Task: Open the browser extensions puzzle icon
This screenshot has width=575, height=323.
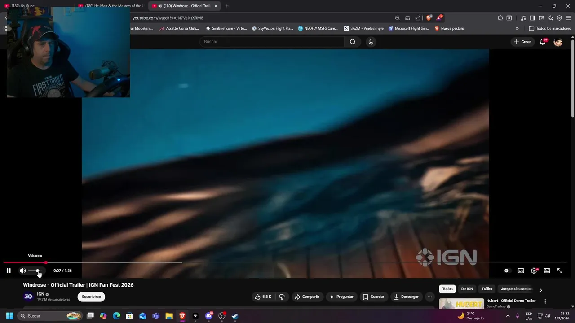Action: [x=500, y=18]
